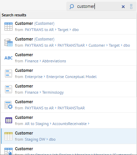
Task: Clear the search text with the X button
Action: 123,6
